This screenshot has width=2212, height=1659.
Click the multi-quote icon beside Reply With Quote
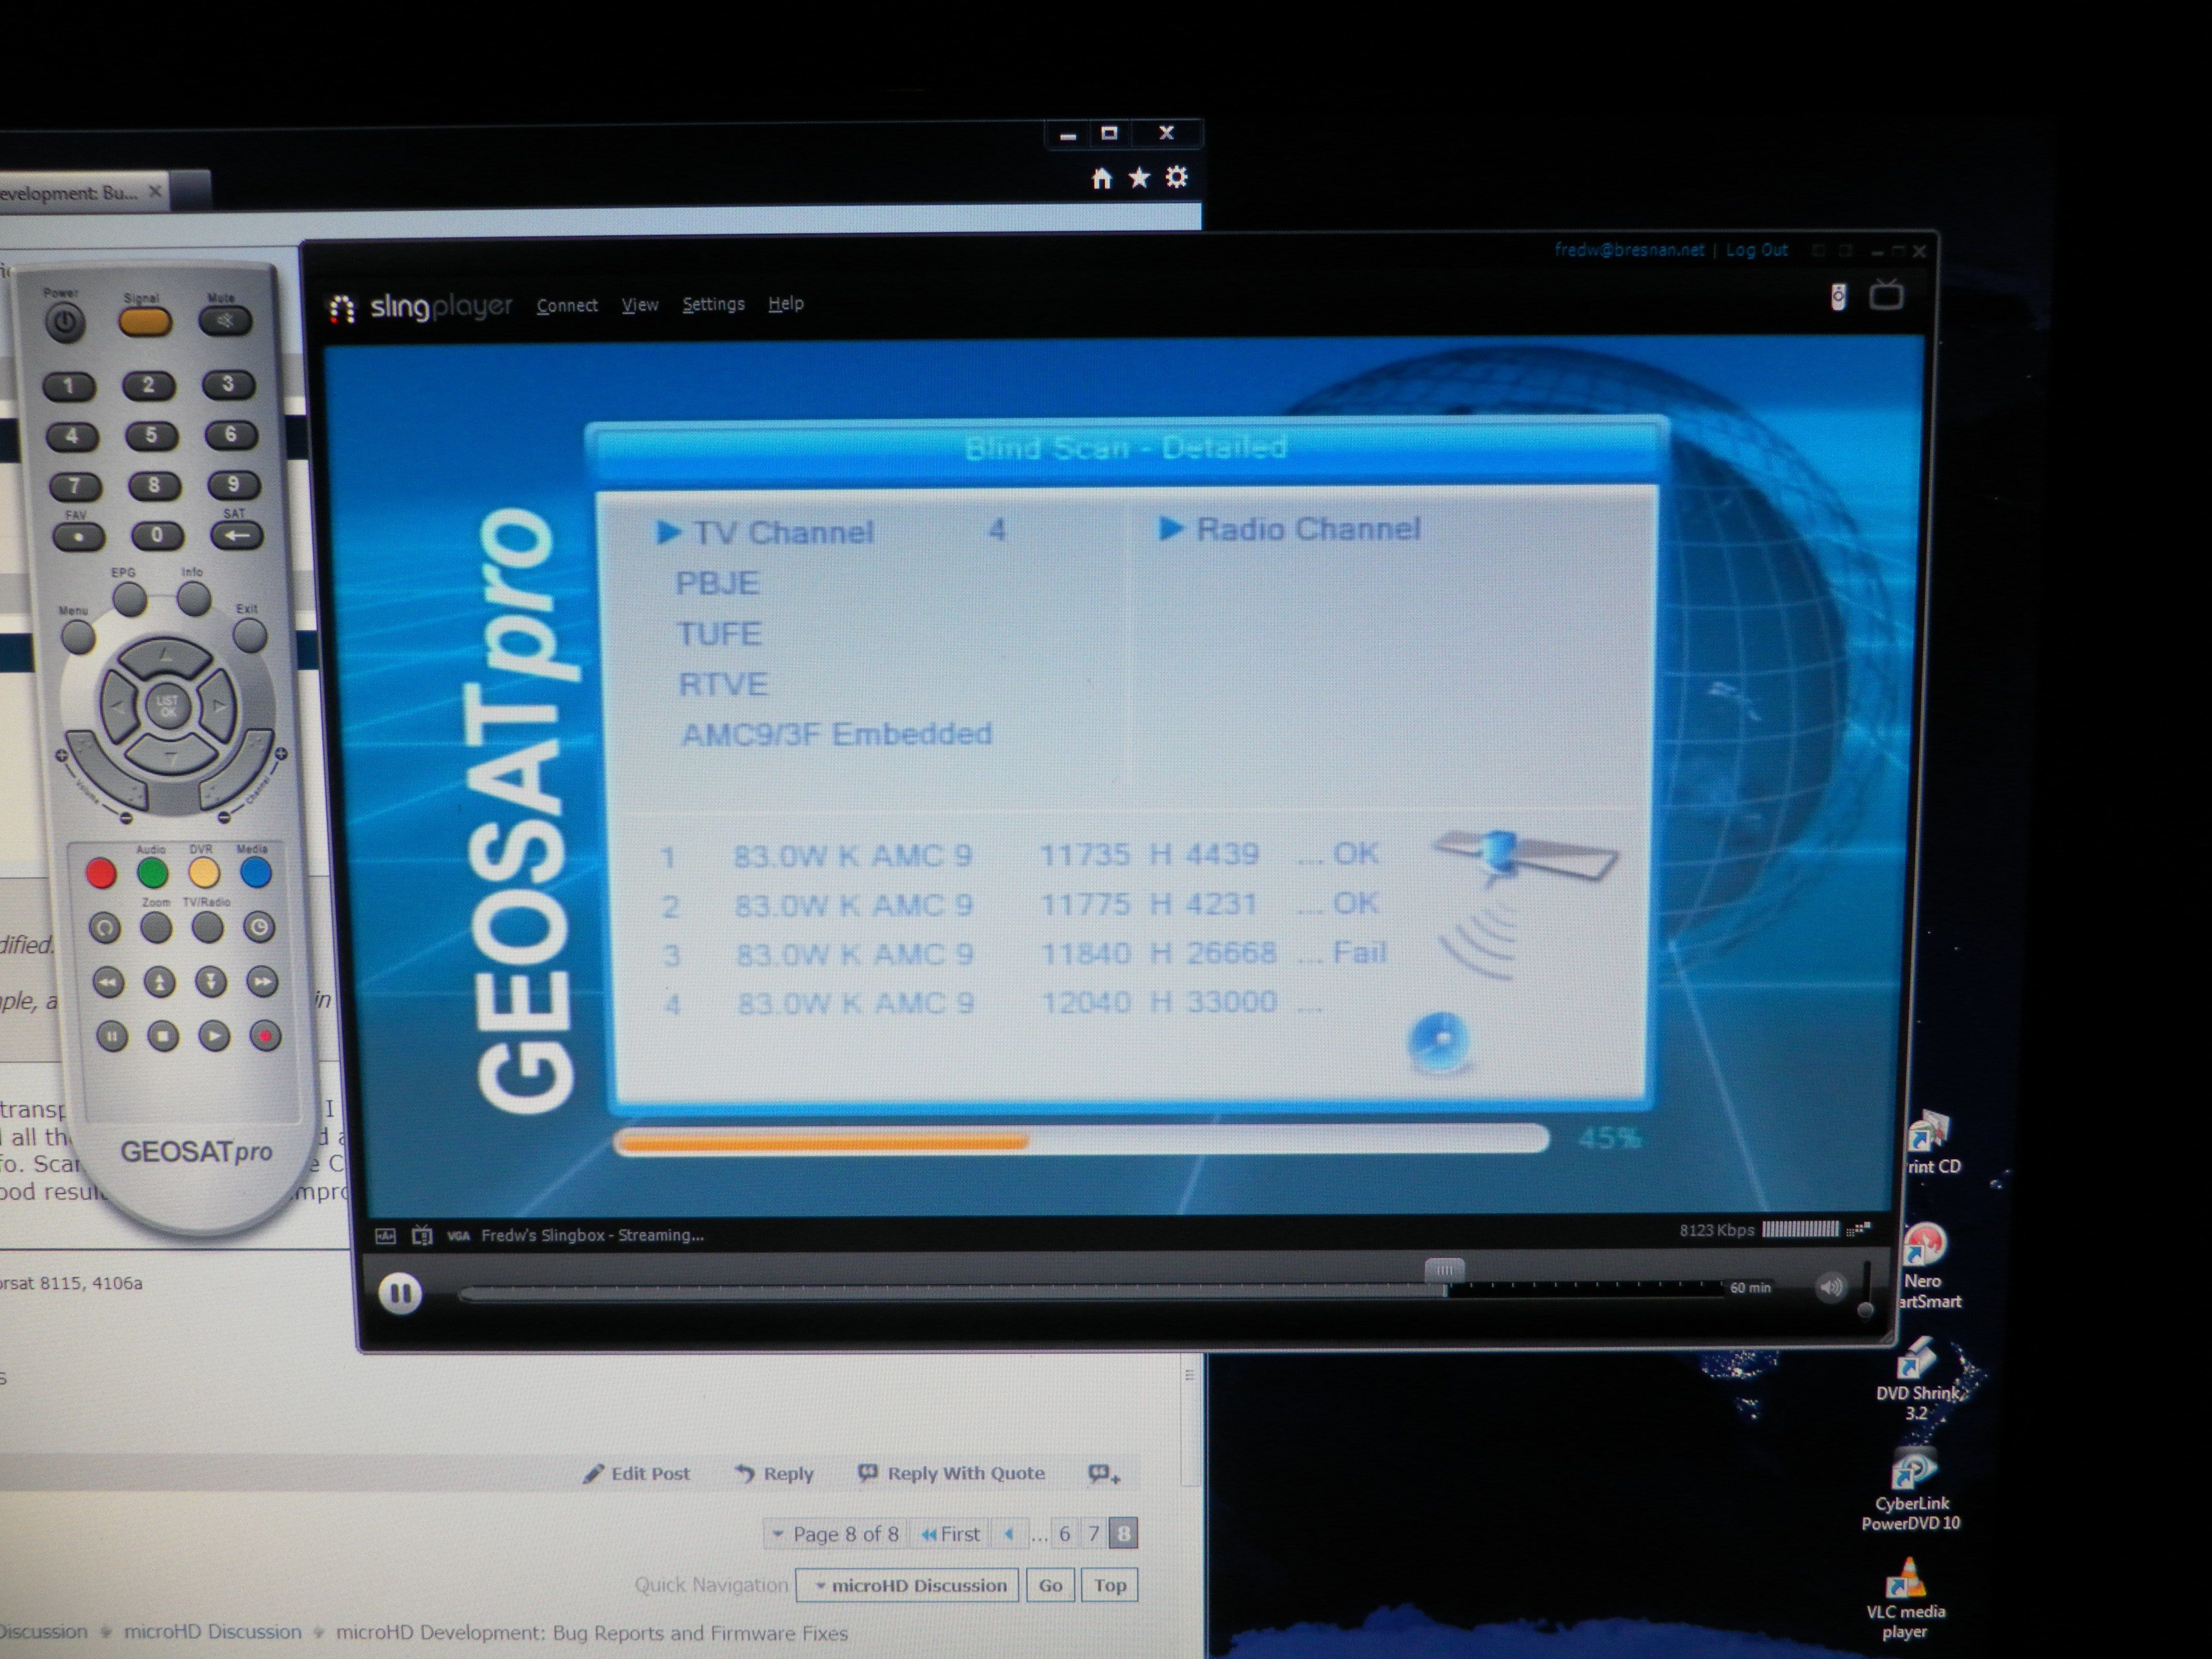pyautogui.click(x=1104, y=1474)
